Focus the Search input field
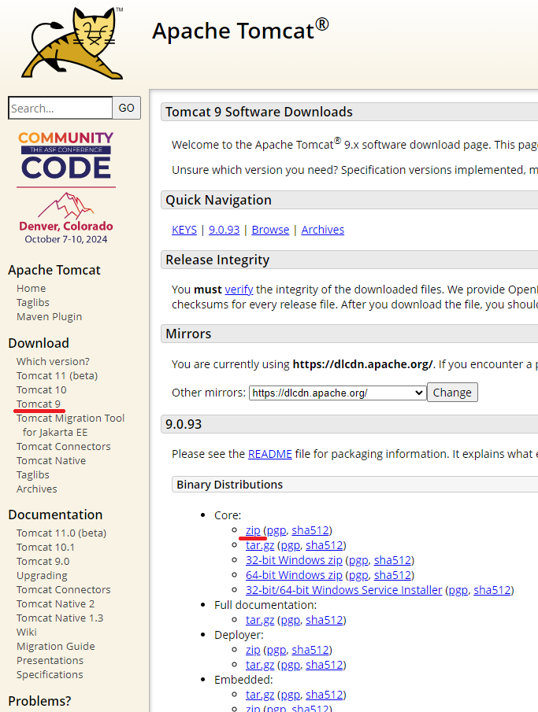This screenshot has height=712, width=538. (x=60, y=108)
